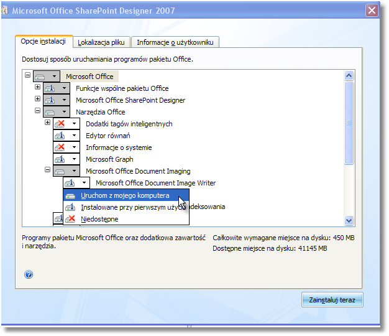Switch to Opcje instalacji tab

43,41
